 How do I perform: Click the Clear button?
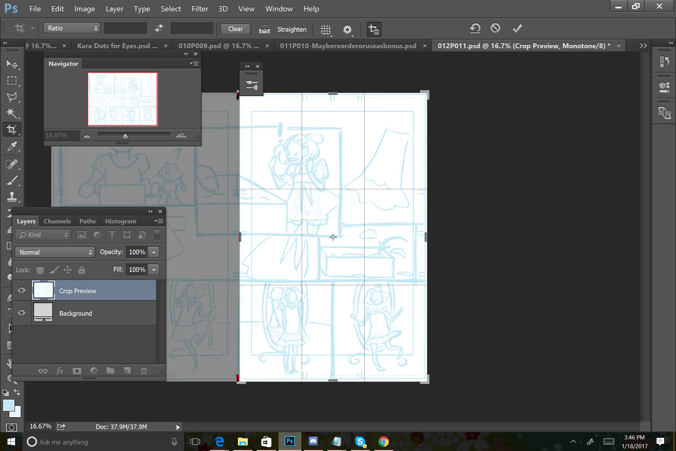point(235,29)
